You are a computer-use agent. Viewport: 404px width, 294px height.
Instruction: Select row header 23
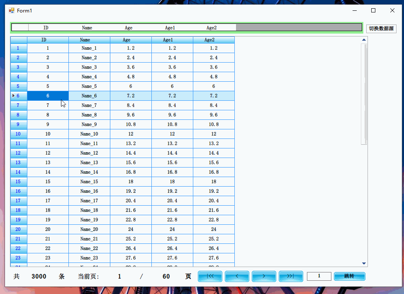coord(19,258)
